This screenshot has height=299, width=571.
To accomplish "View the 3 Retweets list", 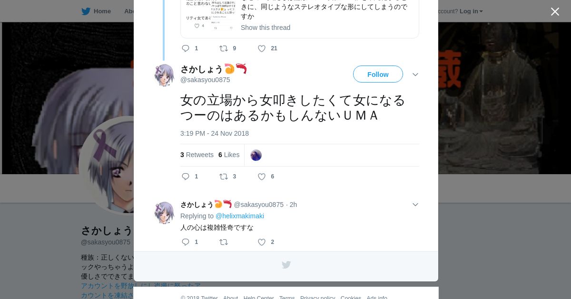I will point(197,155).
